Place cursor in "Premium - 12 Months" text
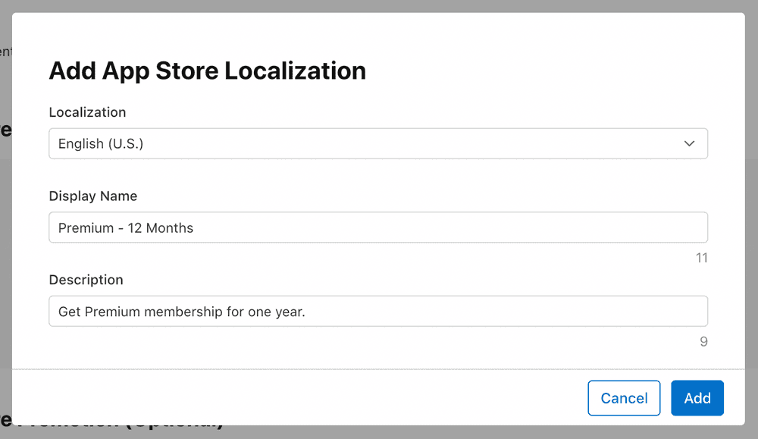 pyautogui.click(x=126, y=228)
